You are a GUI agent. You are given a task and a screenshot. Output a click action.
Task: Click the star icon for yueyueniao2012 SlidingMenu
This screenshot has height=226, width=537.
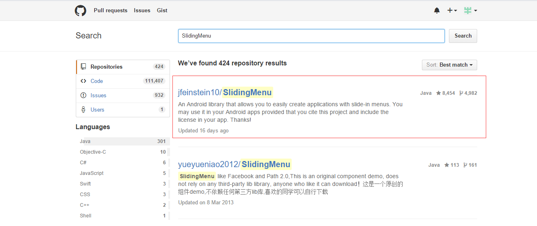tap(446, 165)
